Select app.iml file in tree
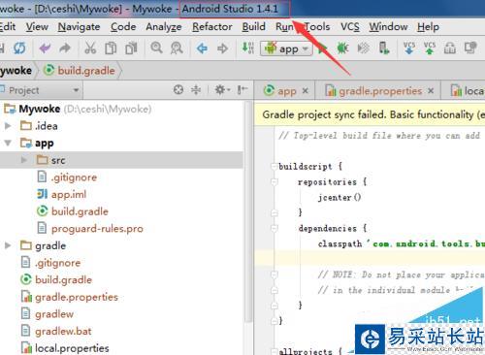Image resolution: width=485 pixels, height=355 pixels. [x=62, y=194]
